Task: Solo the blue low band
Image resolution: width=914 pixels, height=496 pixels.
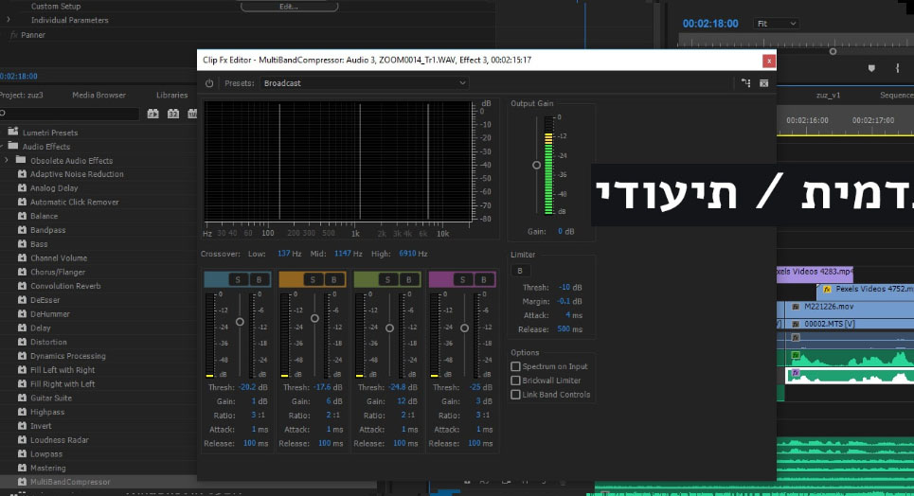Action: point(236,279)
